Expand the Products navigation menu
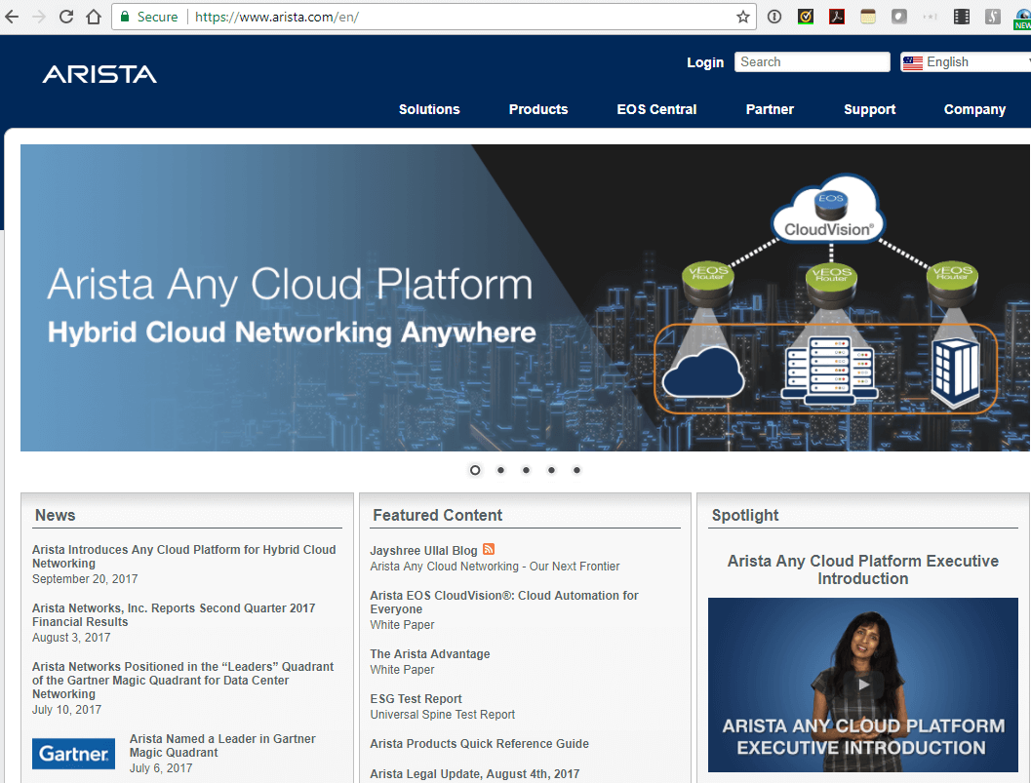The image size is (1031, 783). tap(537, 109)
